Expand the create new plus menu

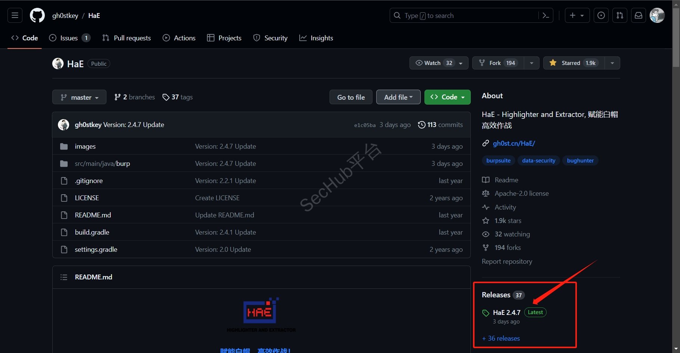coord(577,15)
